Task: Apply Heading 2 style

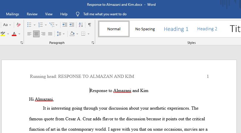Action: click(x=207, y=29)
